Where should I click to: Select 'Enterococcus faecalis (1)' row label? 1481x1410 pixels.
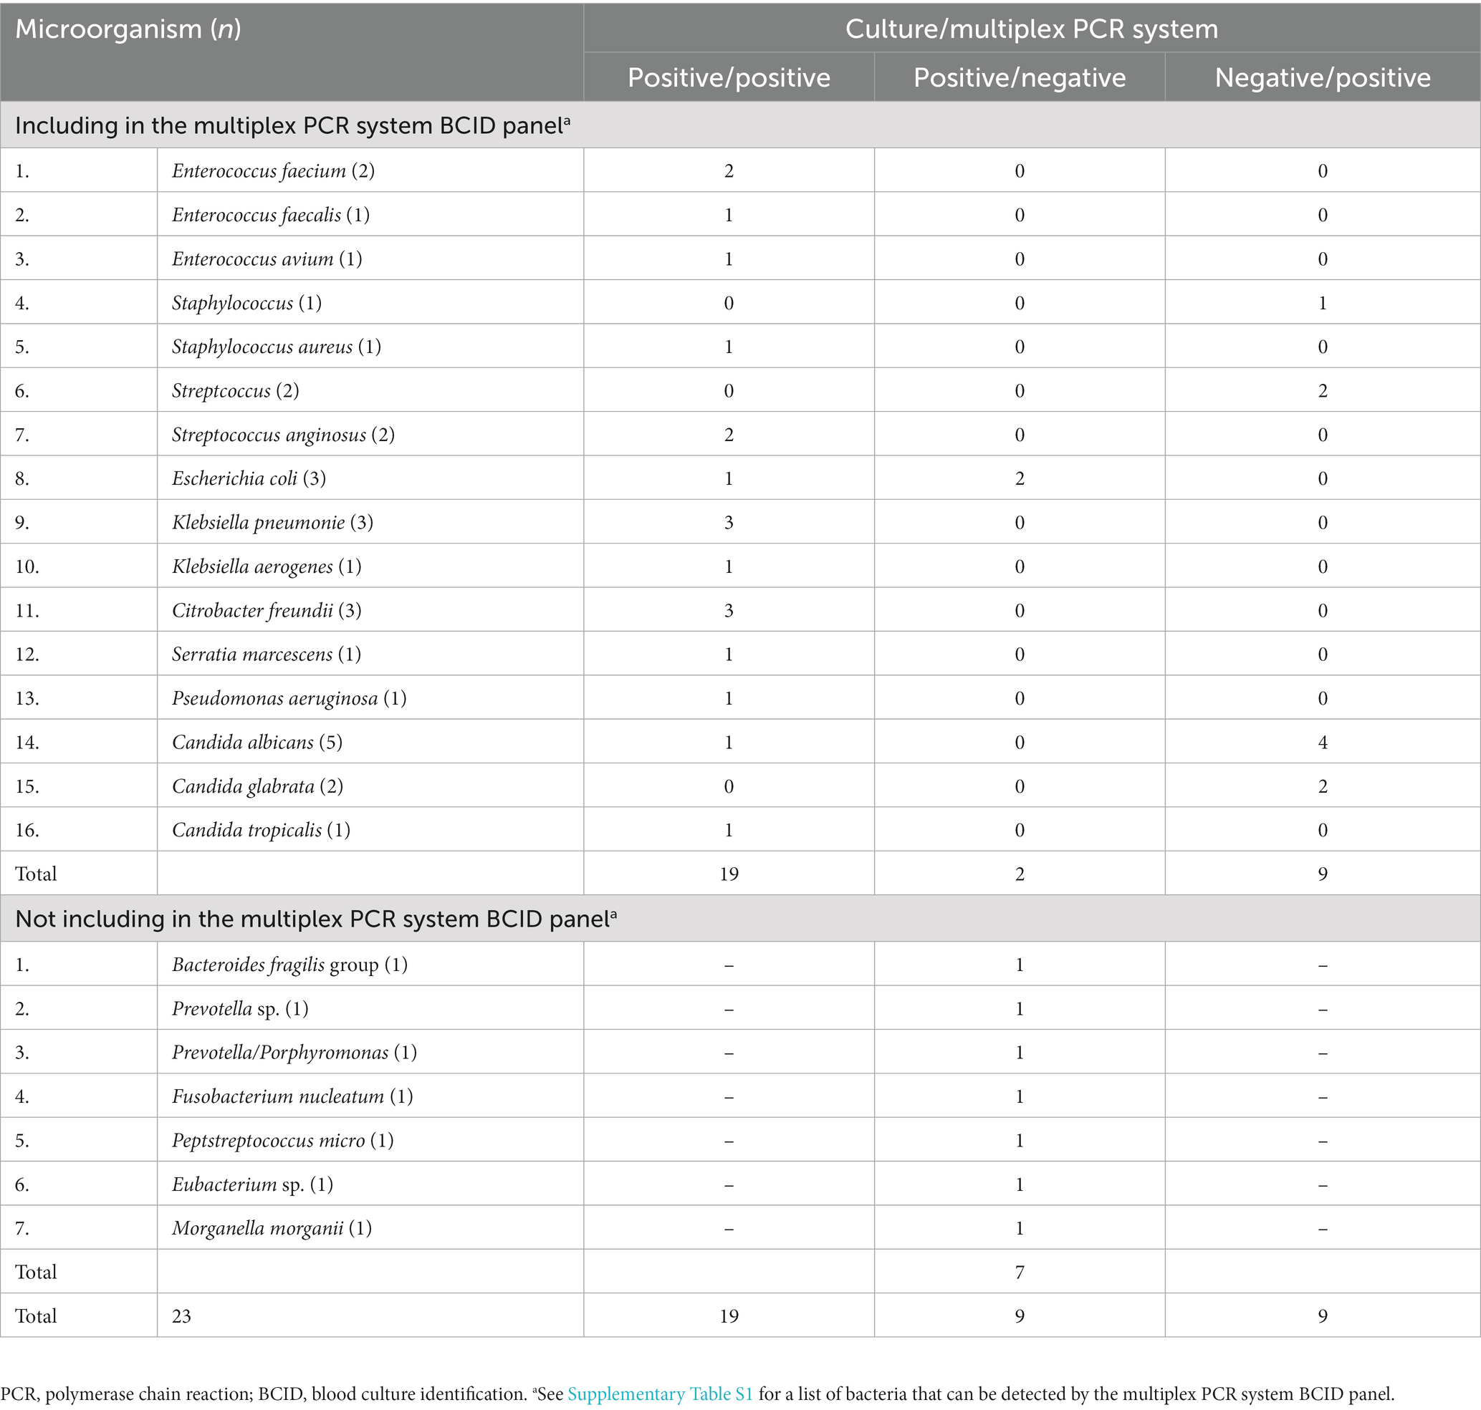pyautogui.click(x=270, y=215)
